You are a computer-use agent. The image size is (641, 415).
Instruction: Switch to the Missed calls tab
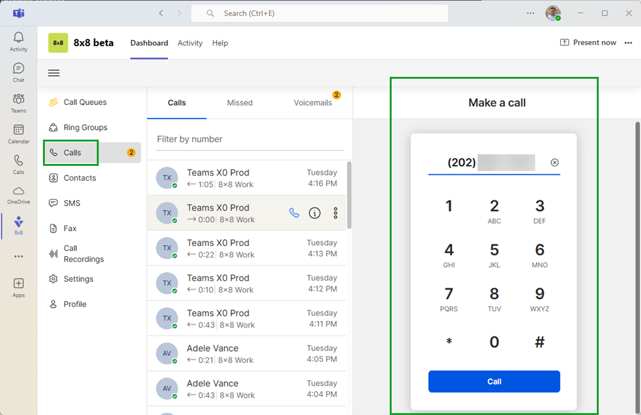[240, 102]
